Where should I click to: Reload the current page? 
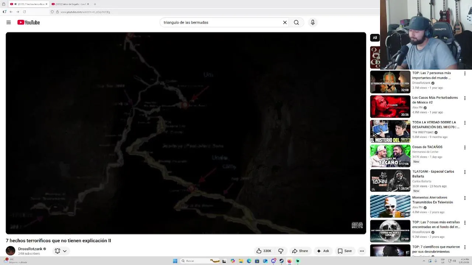pos(24,12)
